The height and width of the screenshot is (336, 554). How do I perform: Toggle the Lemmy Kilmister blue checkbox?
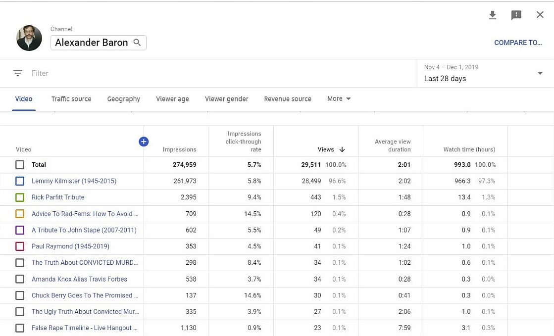coord(20,181)
